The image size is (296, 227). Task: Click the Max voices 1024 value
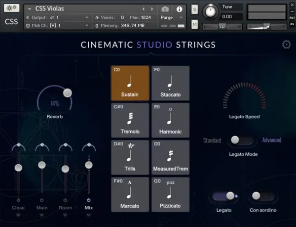click(x=146, y=18)
